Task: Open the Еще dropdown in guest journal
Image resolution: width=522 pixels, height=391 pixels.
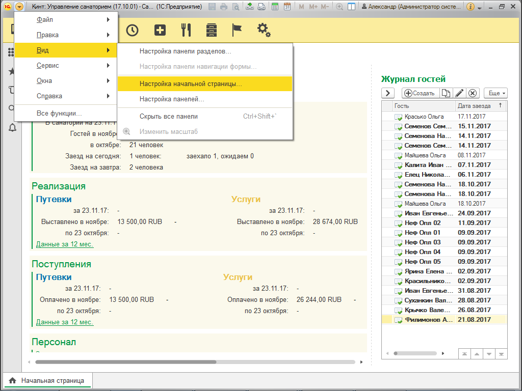Action: click(496, 93)
